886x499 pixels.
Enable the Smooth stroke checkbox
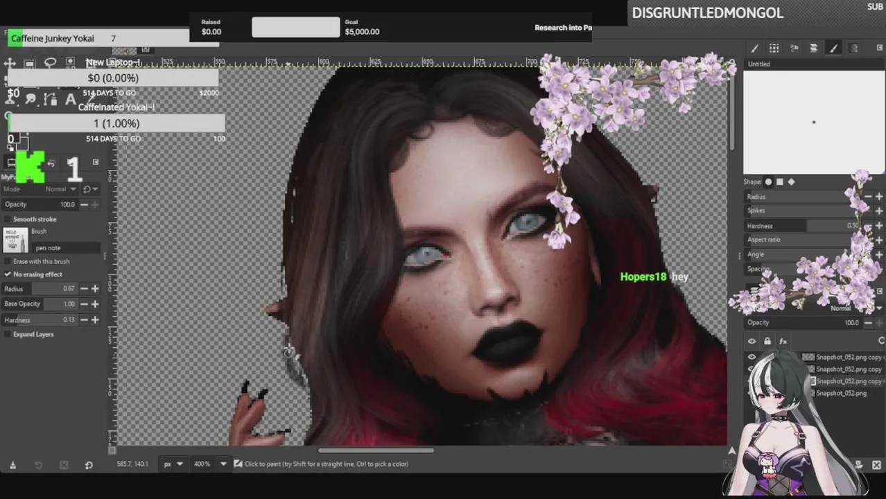coord(8,219)
